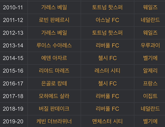165x127 pixels.
Task: Open 알제리 country link
Action: click(150, 71)
